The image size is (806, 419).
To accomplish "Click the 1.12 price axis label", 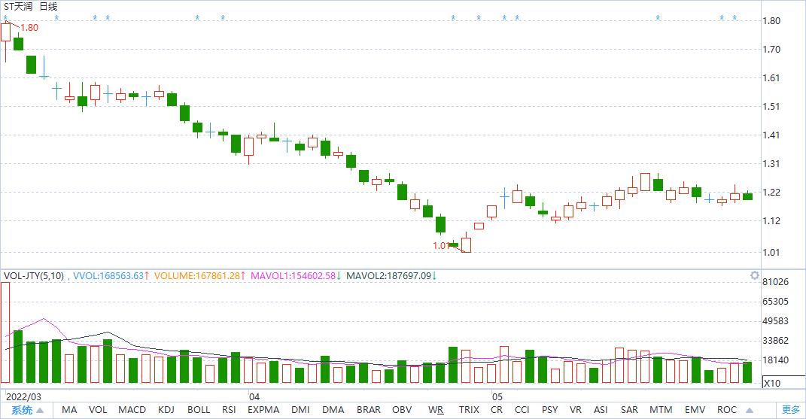I will pyautogui.click(x=771, y=221).
